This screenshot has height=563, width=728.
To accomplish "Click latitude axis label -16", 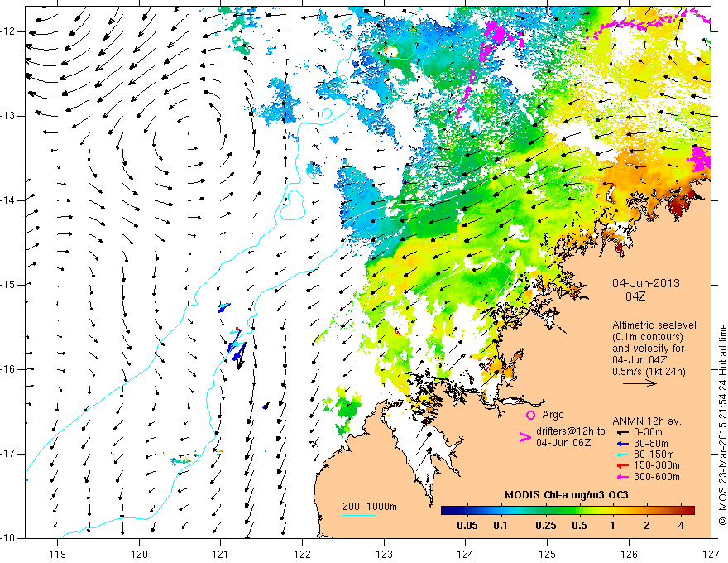I will (x=7, y=369).
